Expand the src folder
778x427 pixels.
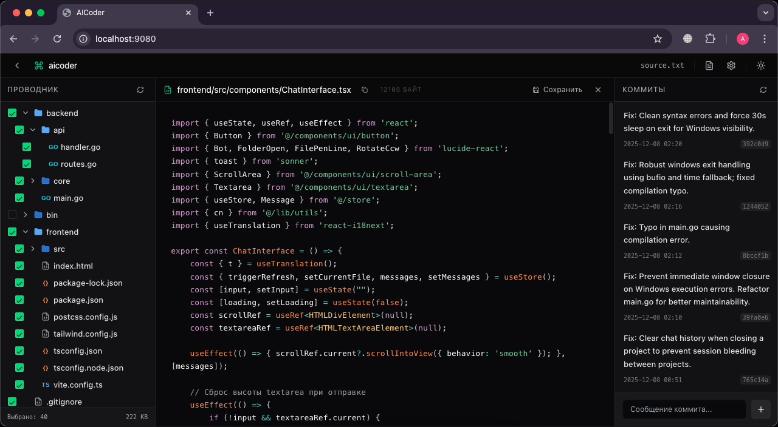(33, 249)
